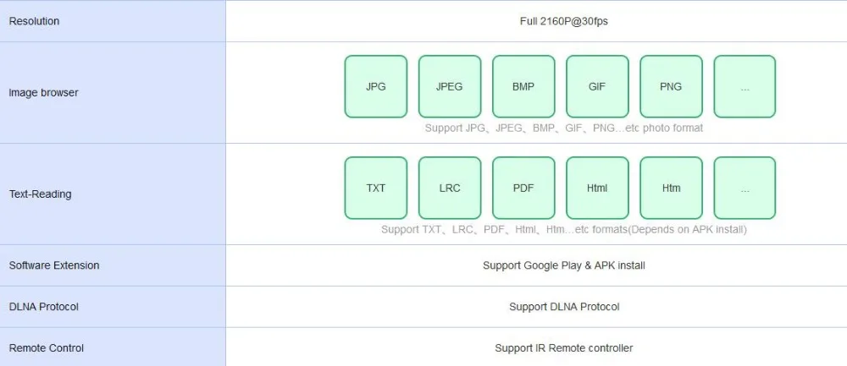
Task: Select the DLNA Protocol label
Action: (44, 307)
